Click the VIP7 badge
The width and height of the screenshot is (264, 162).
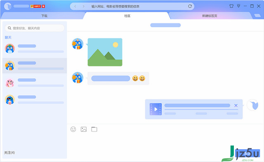click(x=37, y=6)
